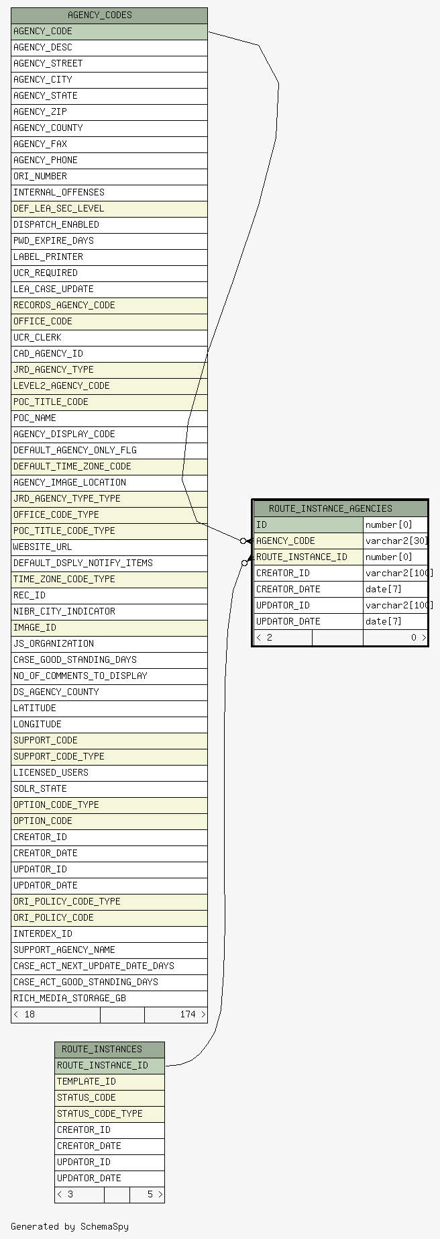Open the ROUTE_INSTANCES table header
440x1239 pixels.
point(109,1049)
